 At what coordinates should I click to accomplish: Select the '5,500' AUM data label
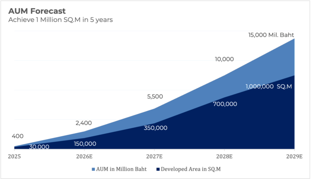click(x=155, y=96)
